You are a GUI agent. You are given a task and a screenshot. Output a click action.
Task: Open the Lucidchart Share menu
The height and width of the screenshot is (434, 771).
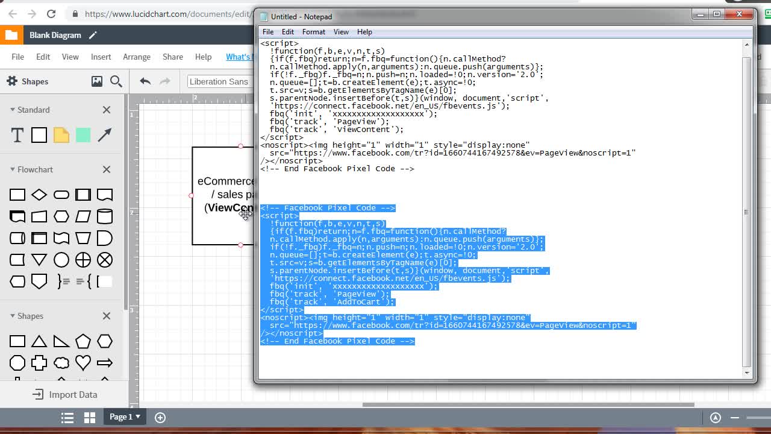click(173, 57)
